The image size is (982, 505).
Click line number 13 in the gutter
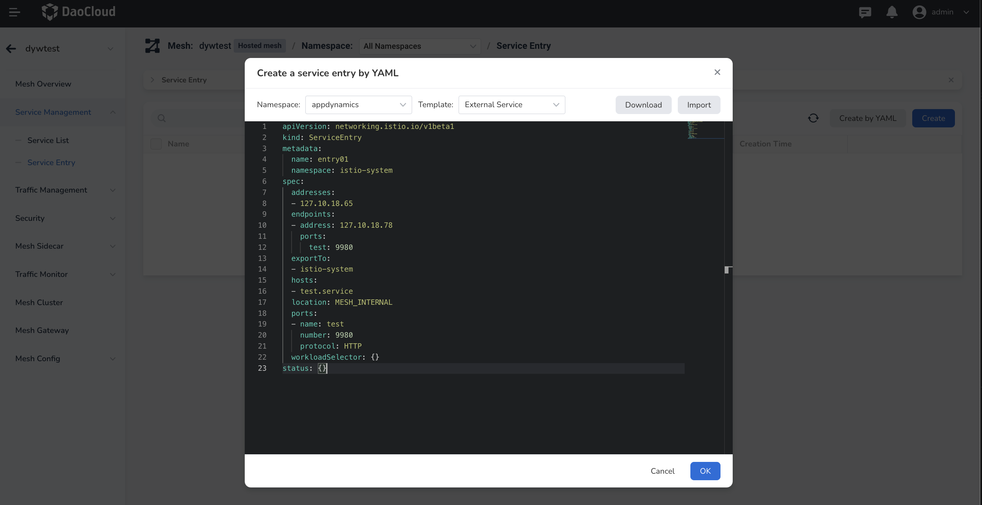(262, 259)
